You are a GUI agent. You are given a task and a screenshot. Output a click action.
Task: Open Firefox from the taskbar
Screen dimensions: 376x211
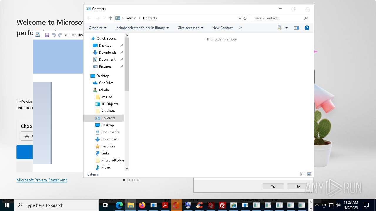click(x=142, y=205)
